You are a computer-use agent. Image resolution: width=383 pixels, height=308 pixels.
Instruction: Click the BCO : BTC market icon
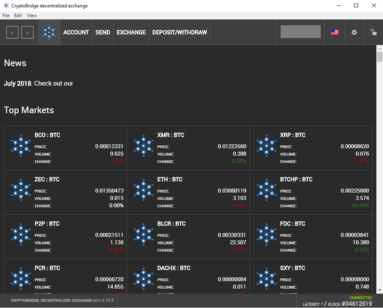(21, 146)
